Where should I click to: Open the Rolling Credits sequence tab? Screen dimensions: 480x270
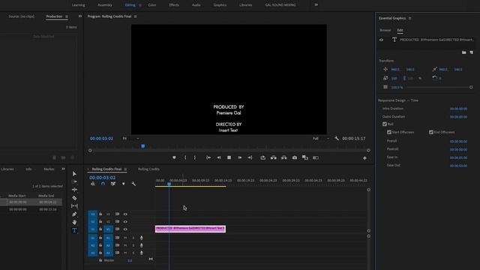[x=148, y=169]
